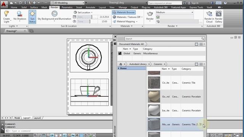
Task: Toggle the Sun Status button
Action: (32, 17)
